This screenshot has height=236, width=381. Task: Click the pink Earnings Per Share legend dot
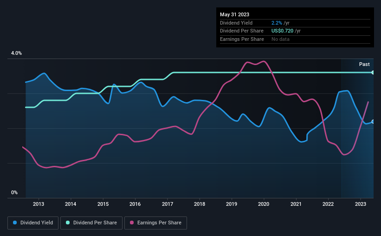tap(132, 223)
